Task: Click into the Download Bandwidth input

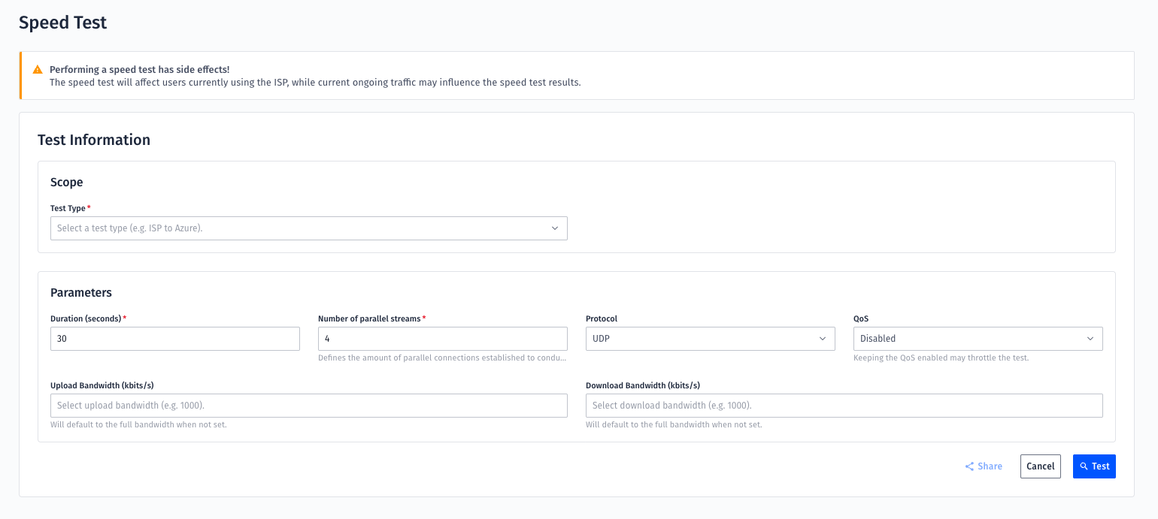Action: coord(844,406)
